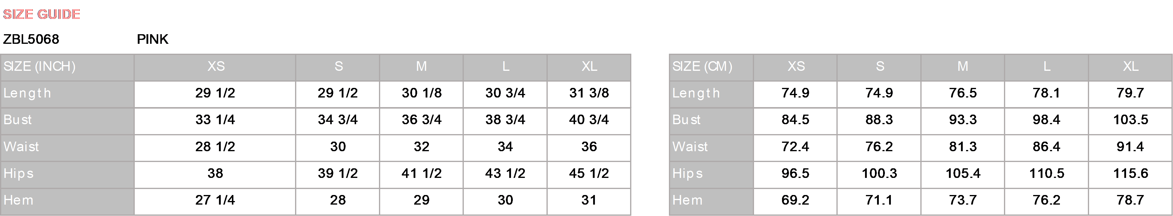Click the S column in CM table
The image size is (1173, 216).
(x=880, y=67)
